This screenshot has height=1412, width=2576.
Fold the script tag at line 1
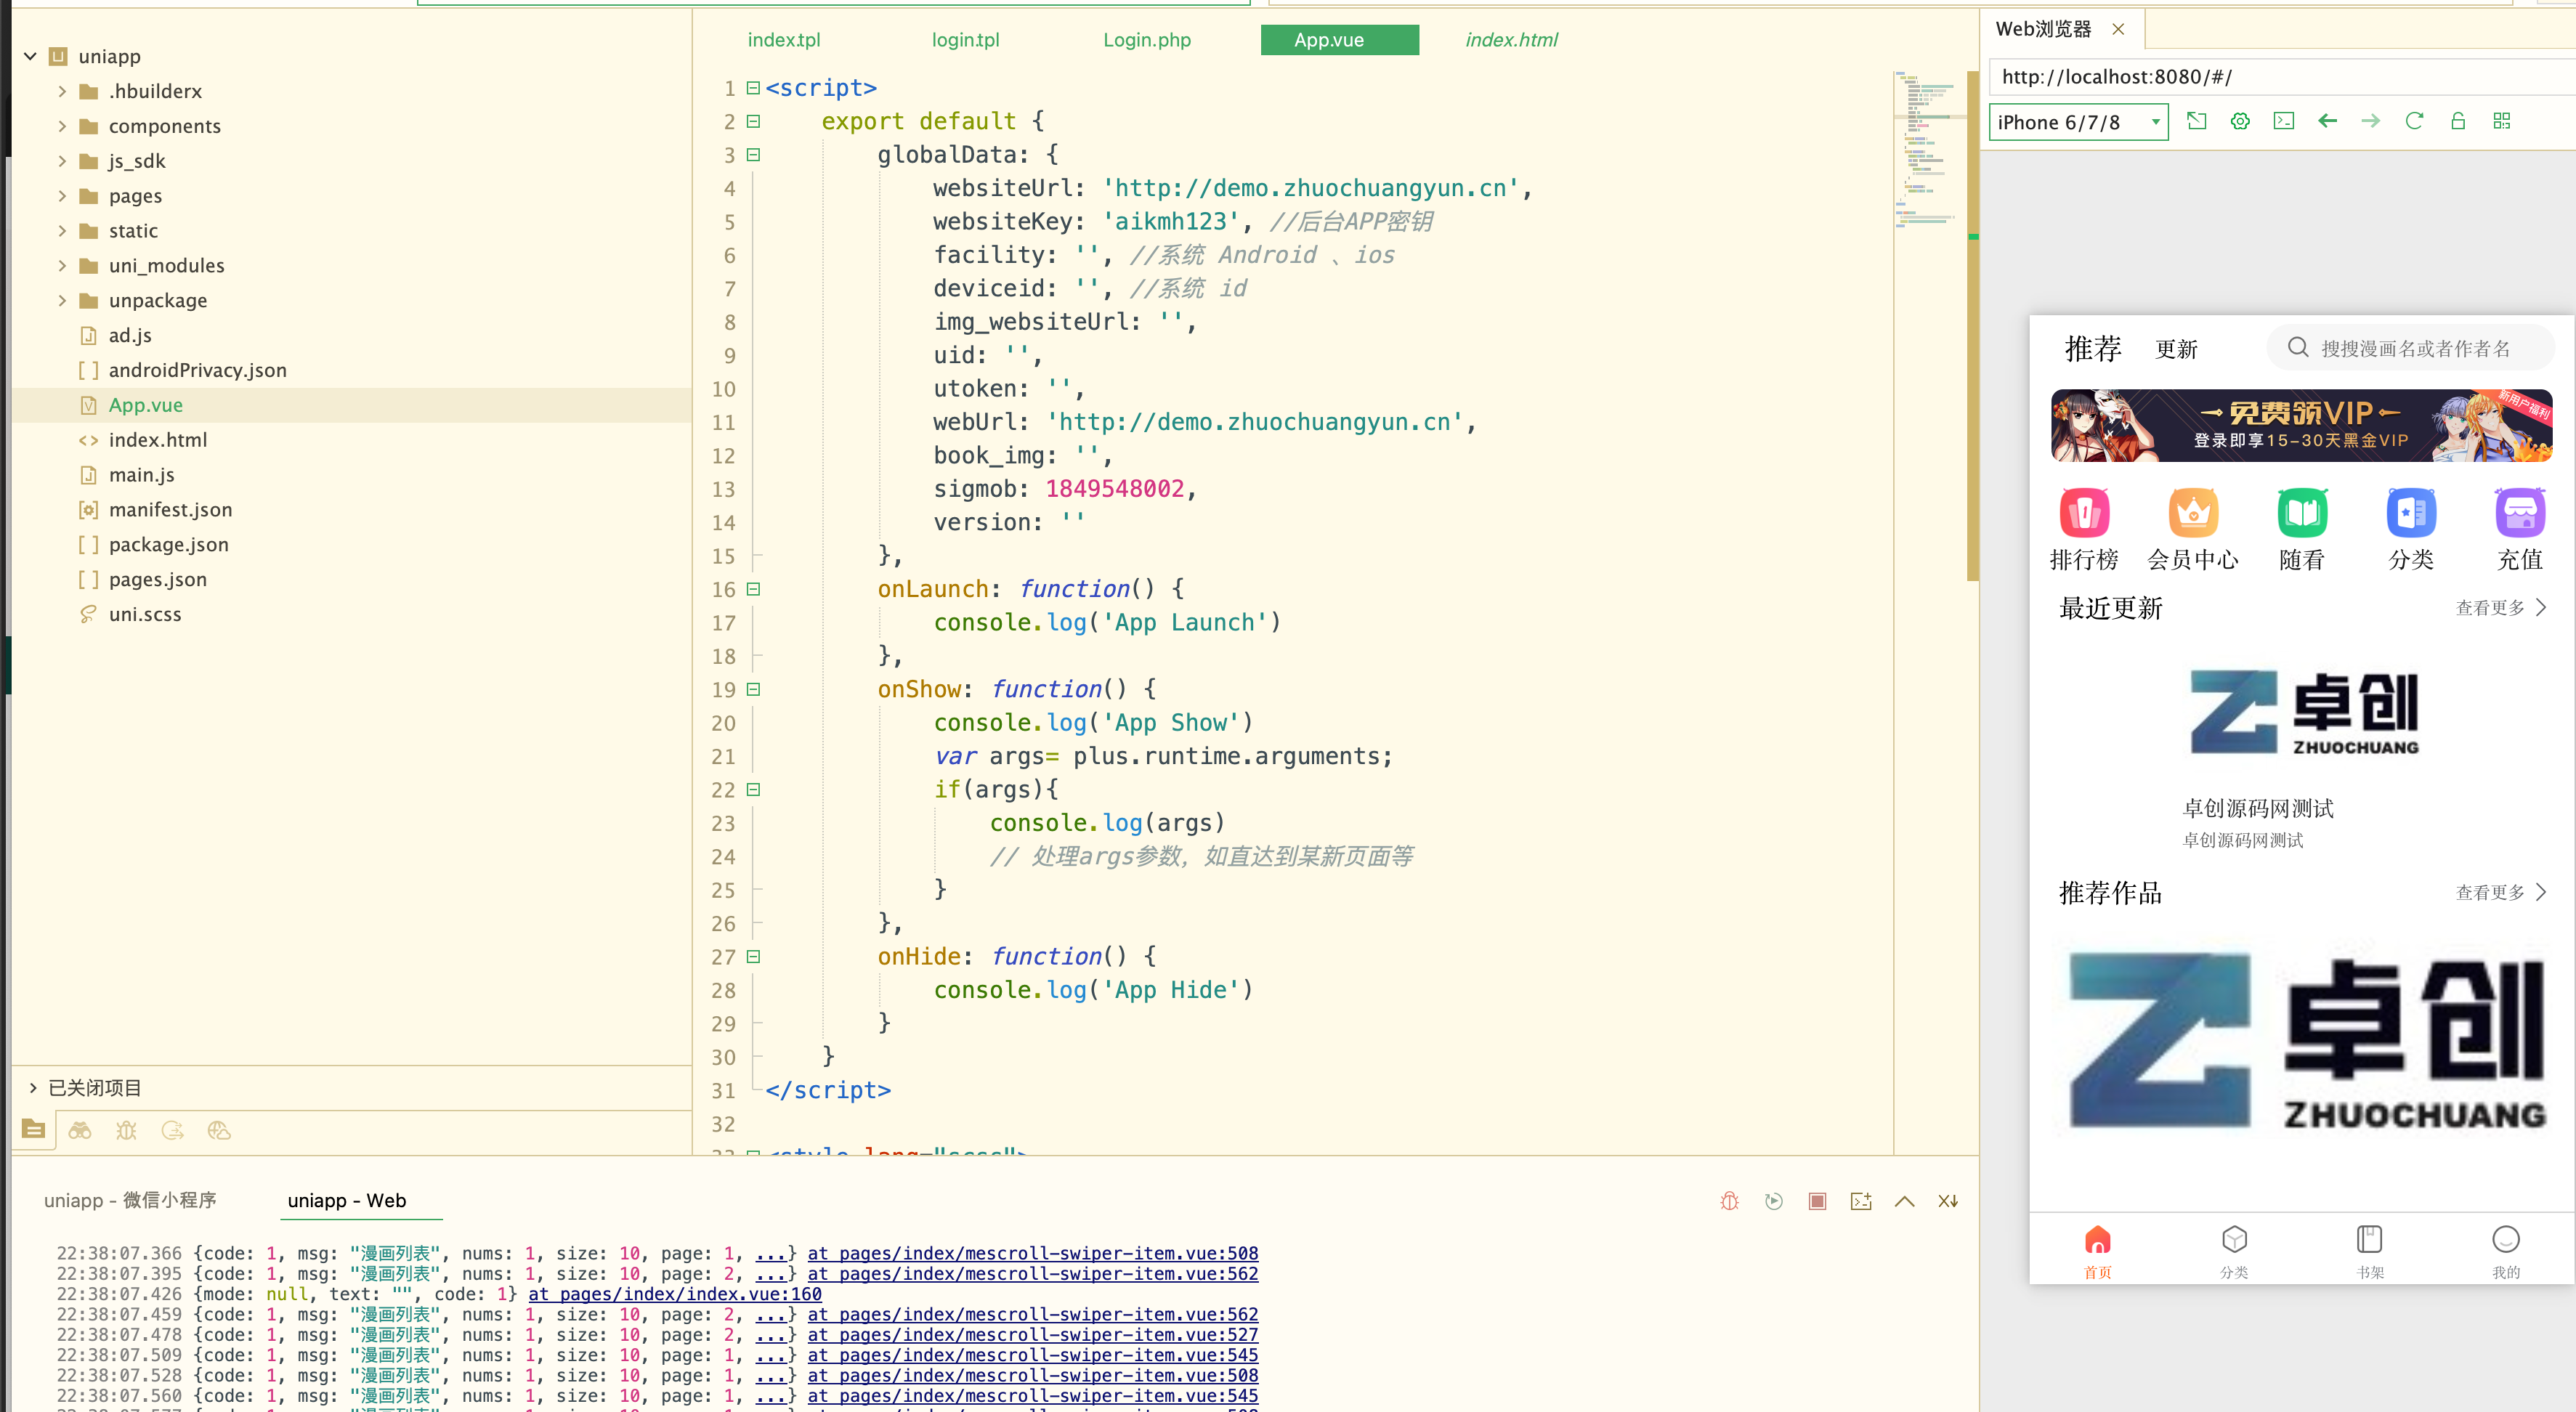click(753, 88)
